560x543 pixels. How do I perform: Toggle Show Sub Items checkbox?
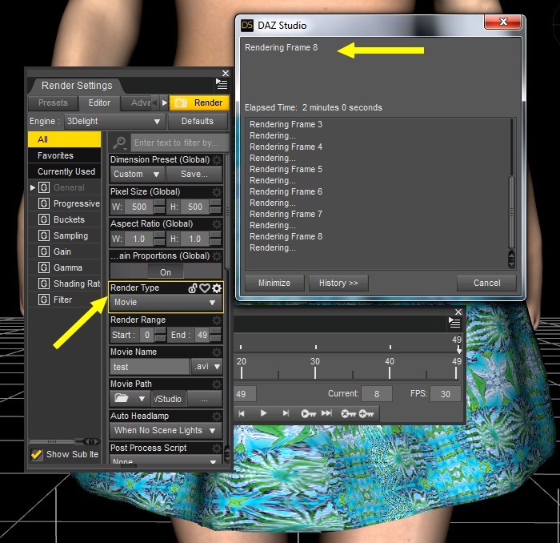click(x=36, y=454)
